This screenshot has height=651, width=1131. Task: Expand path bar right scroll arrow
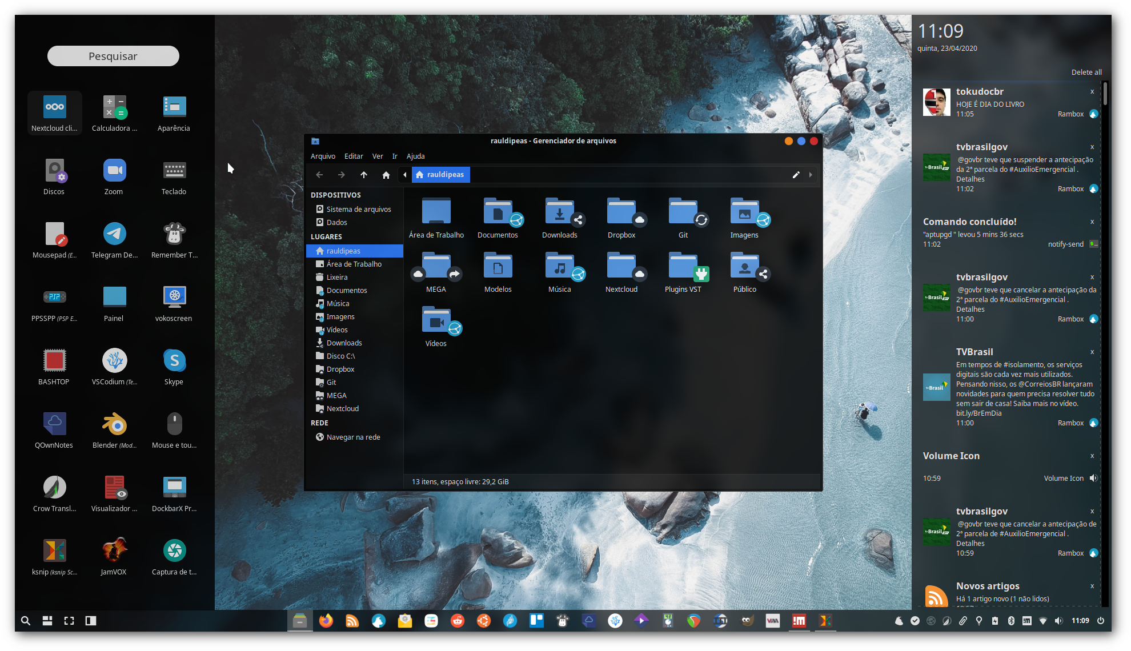pos(811,175)
